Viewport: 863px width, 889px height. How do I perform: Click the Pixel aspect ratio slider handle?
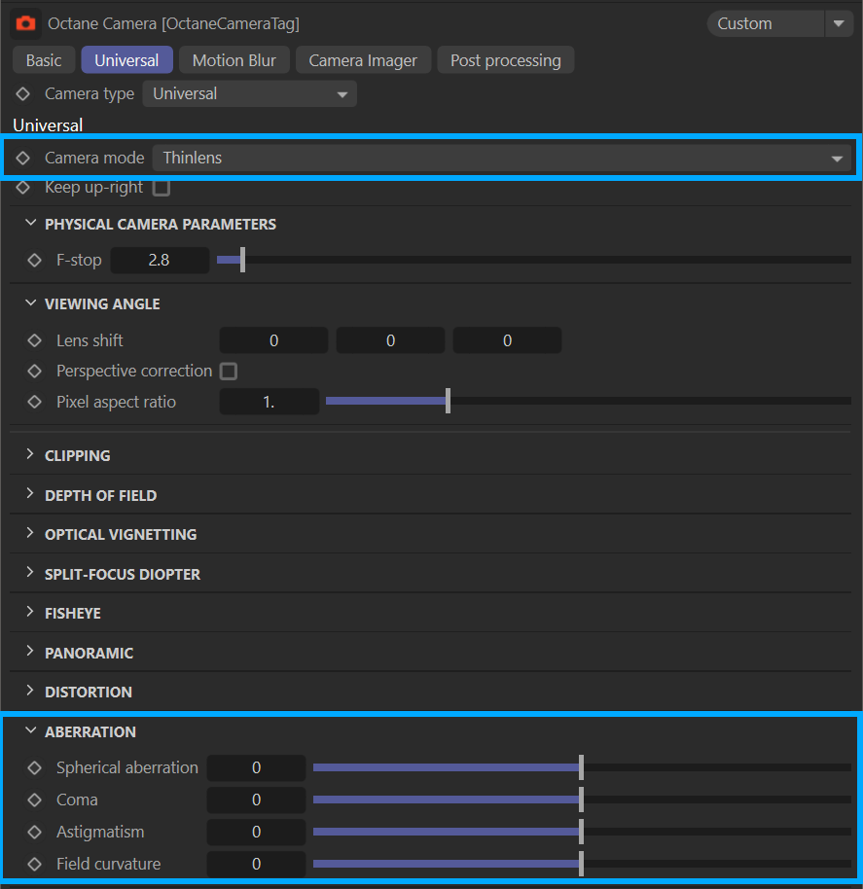click(448, 402)
